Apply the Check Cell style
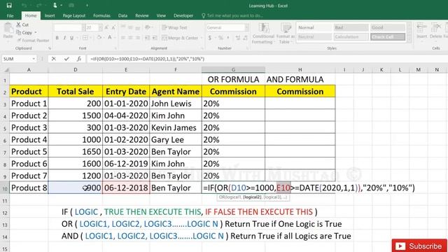 [x=388, y=37]
